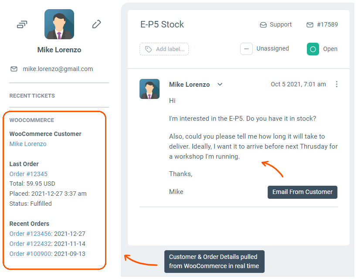357x279 pixels.
Task: Click the pencil edit customer icon
Action: point(96,24)
